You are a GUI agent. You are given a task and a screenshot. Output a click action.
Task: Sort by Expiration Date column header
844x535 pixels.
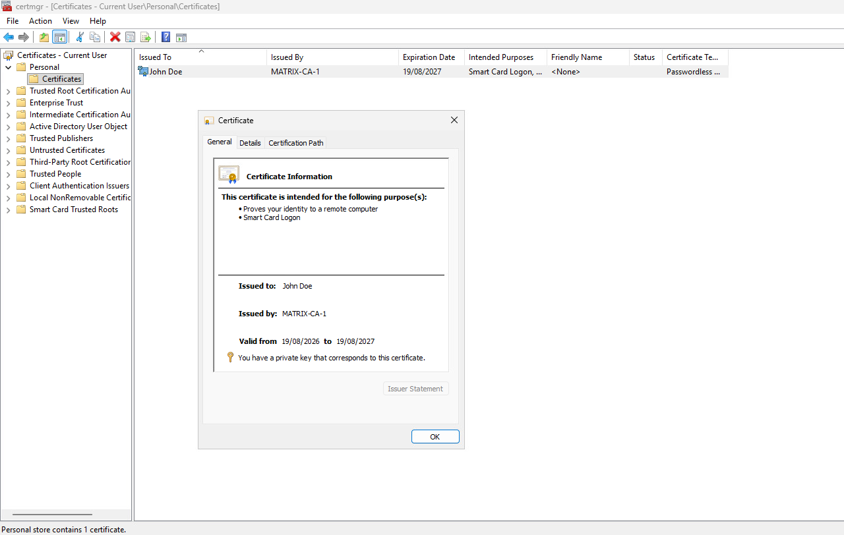[431, 57]
